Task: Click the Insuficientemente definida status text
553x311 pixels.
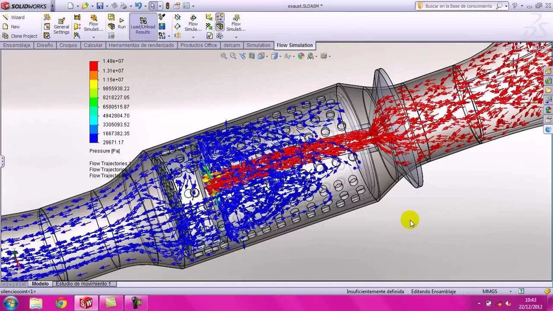Action: [375, 292]
